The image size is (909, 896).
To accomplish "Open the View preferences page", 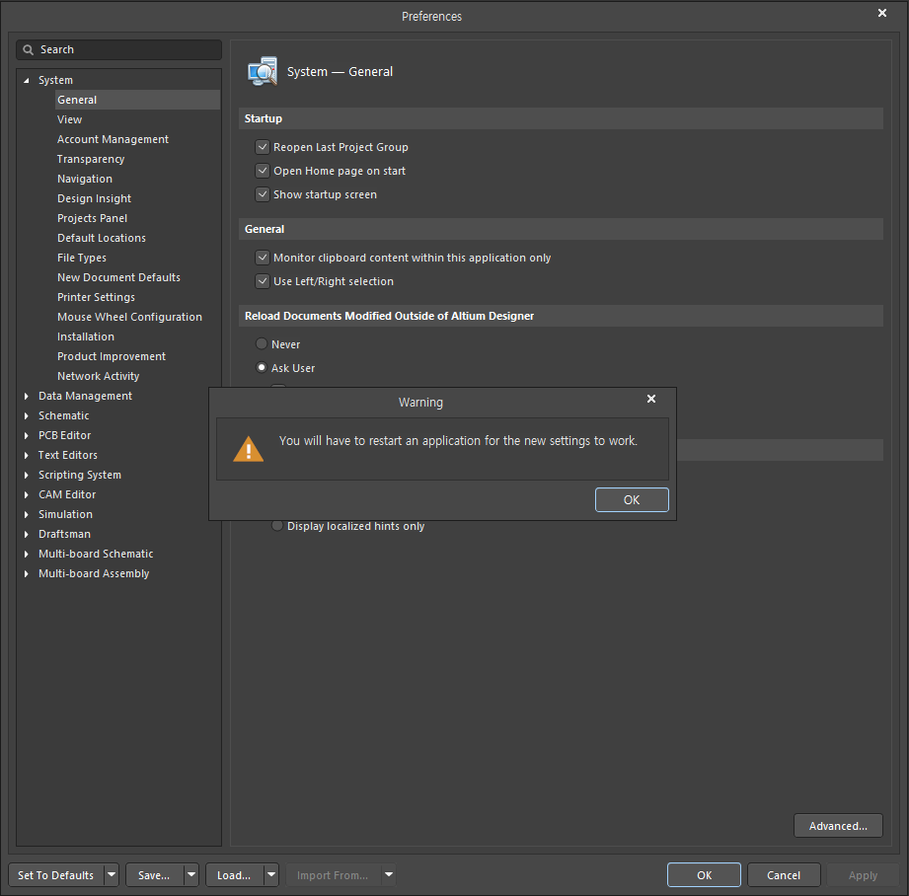I will [69, 119].
